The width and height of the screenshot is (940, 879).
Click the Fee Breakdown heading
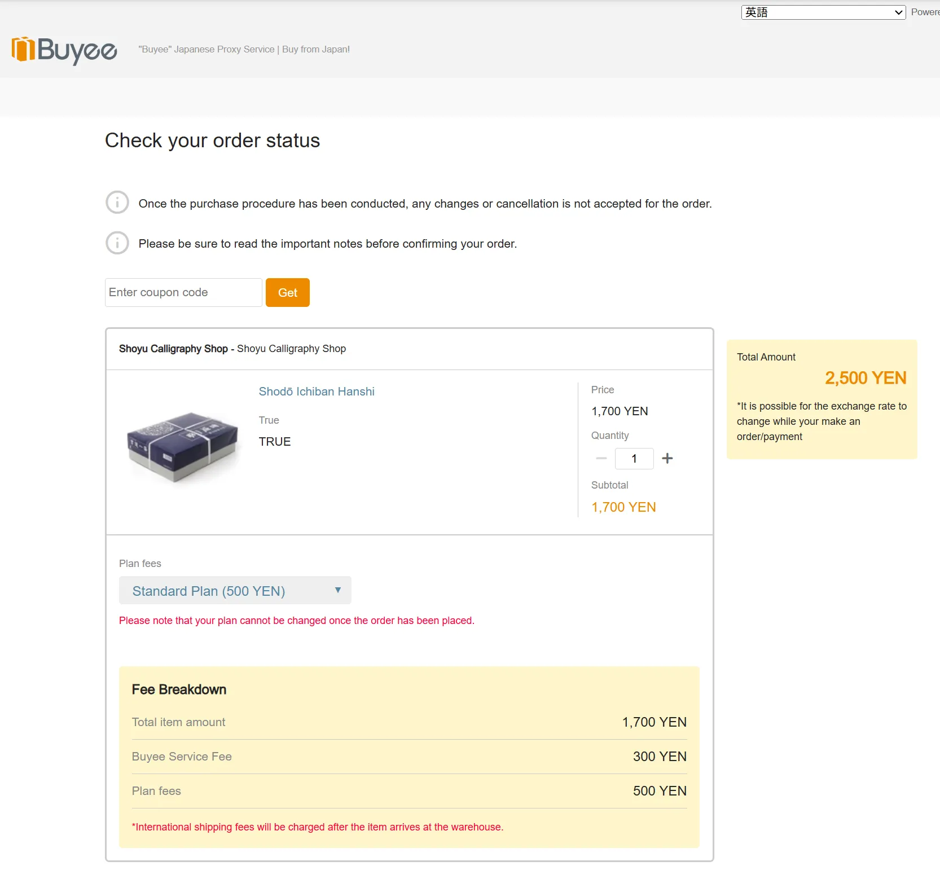(x=179, y=689)
